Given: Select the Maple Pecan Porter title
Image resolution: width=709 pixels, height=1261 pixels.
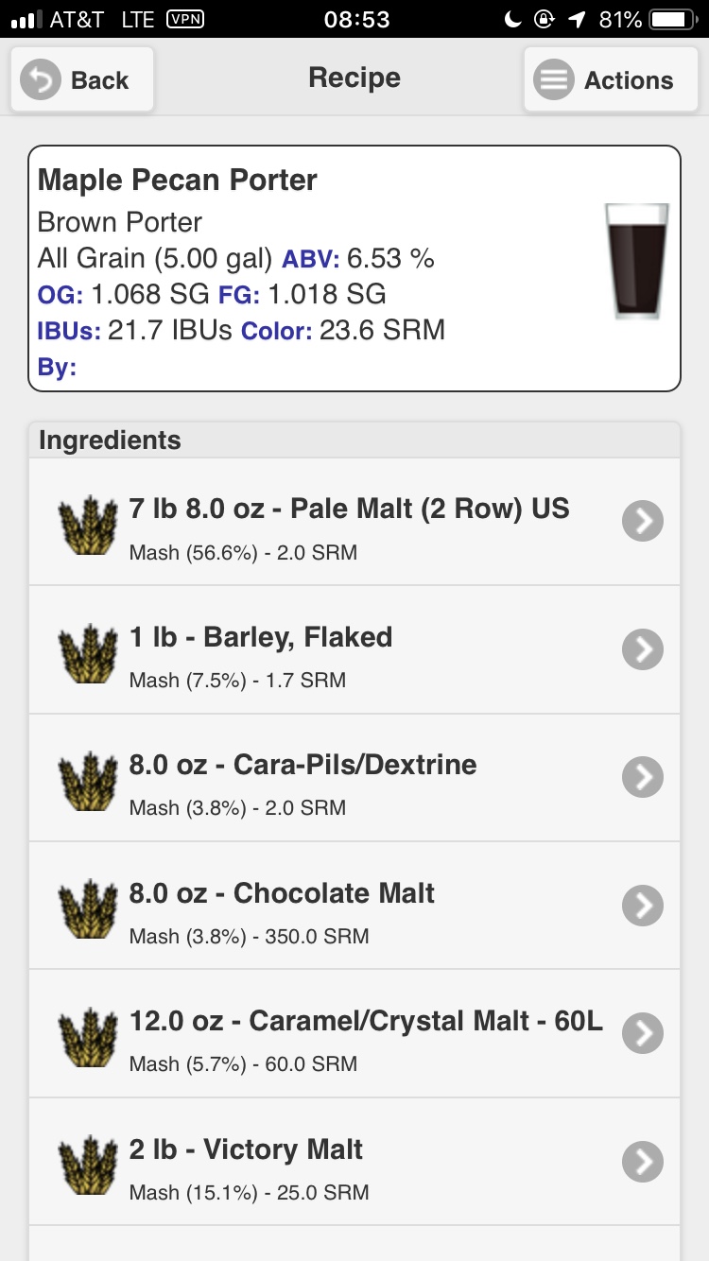Looking at the screenshot, I should (x=178, y=180).
